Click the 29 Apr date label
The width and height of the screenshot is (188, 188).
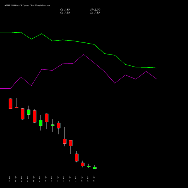pyautogui.click(x=88, y=179)
